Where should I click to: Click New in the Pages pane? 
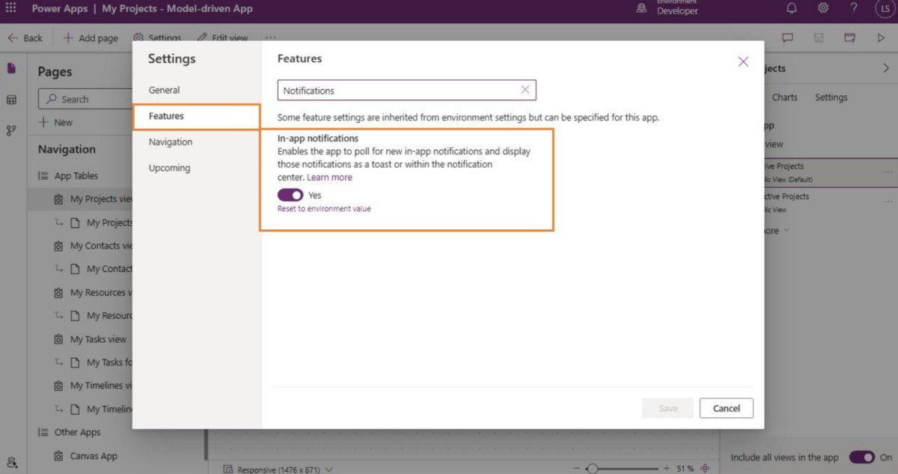click(55, 122)
